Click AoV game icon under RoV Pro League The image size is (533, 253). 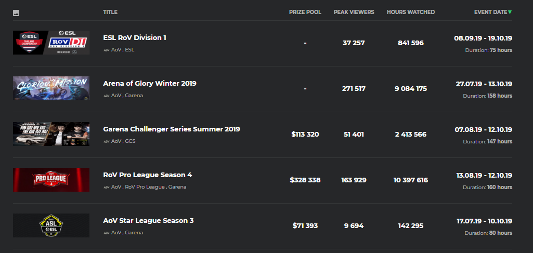[107, 187]
